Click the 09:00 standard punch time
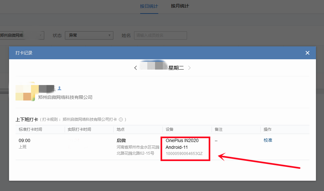The height and width of the screenshot is (191, 324). 24,140
